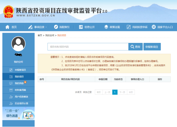Viewport: 177px width, 127px height.
Task: Click the 我的空间 label under the avatar
Action: point(18,62)
